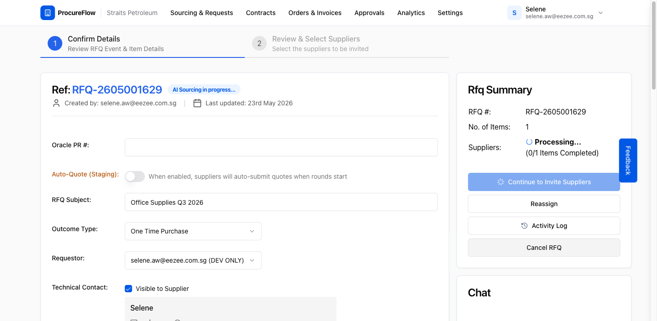Click the step 1 circle indicator
The width and height of the screenshot is (657, 321).
coord(55,43)
